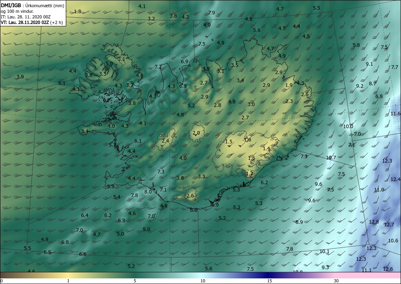Click the map value 5.1
401x284 pixels.
point(62,83)
